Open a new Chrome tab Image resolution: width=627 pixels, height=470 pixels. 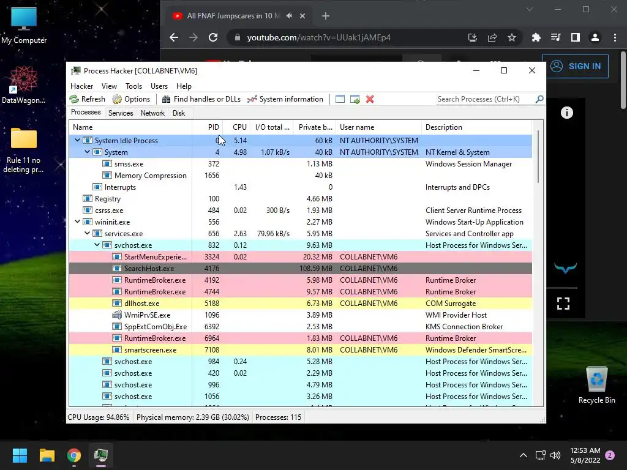point(326,16)
